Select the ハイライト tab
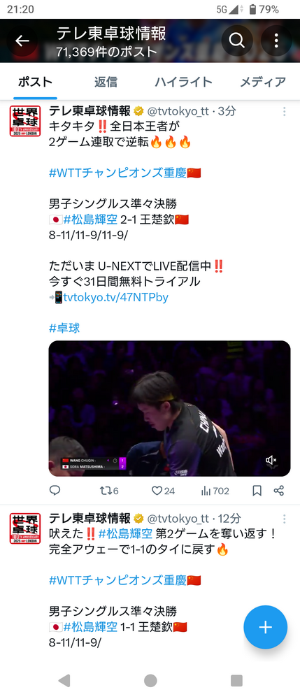This screenshot has width=300, height=699. [183, 82]
